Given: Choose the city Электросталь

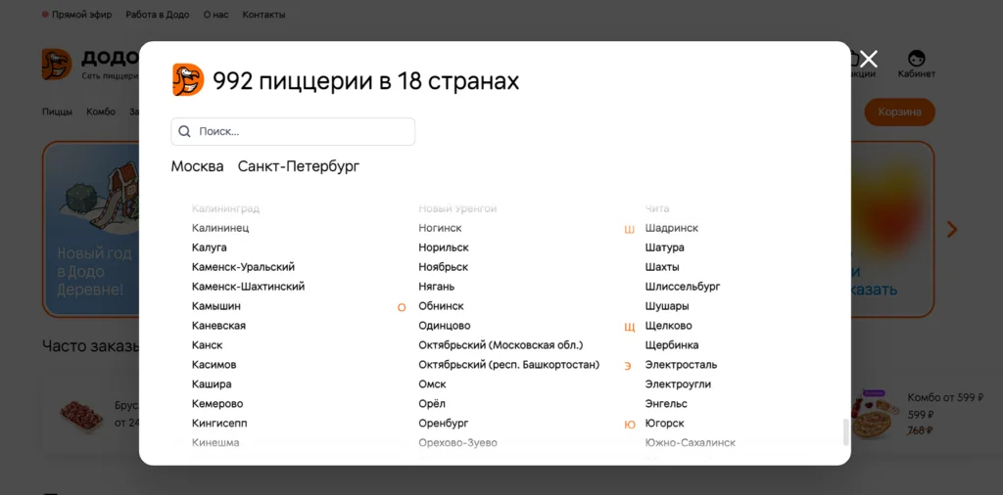Looking at the screenshot, I should (x=682, y=365).
